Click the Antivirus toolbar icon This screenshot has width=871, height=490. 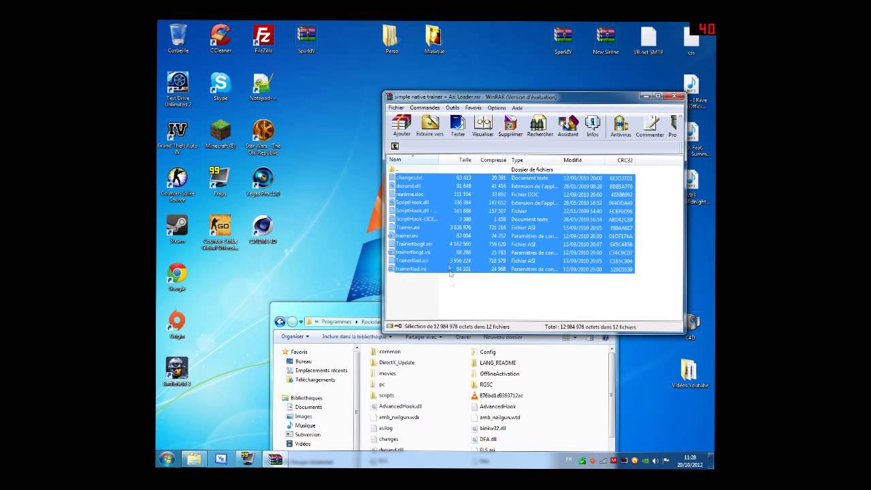[x=621, y=126]
